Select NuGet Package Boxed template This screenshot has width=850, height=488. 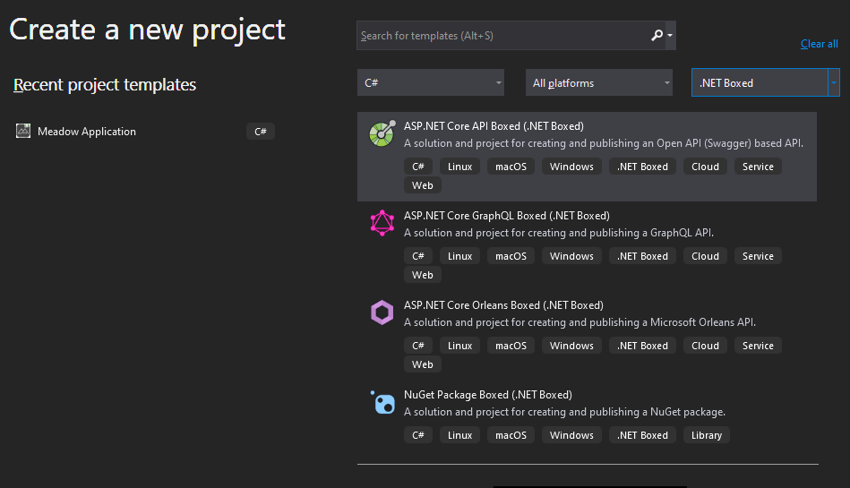click(x=587, y=416)
